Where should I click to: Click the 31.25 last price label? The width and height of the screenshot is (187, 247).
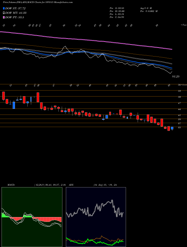pos(176,77)
